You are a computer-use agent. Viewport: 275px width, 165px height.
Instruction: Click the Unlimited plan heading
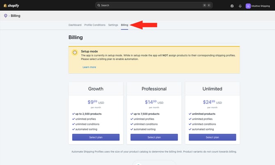pyautogui.click(x=212, y=89)
